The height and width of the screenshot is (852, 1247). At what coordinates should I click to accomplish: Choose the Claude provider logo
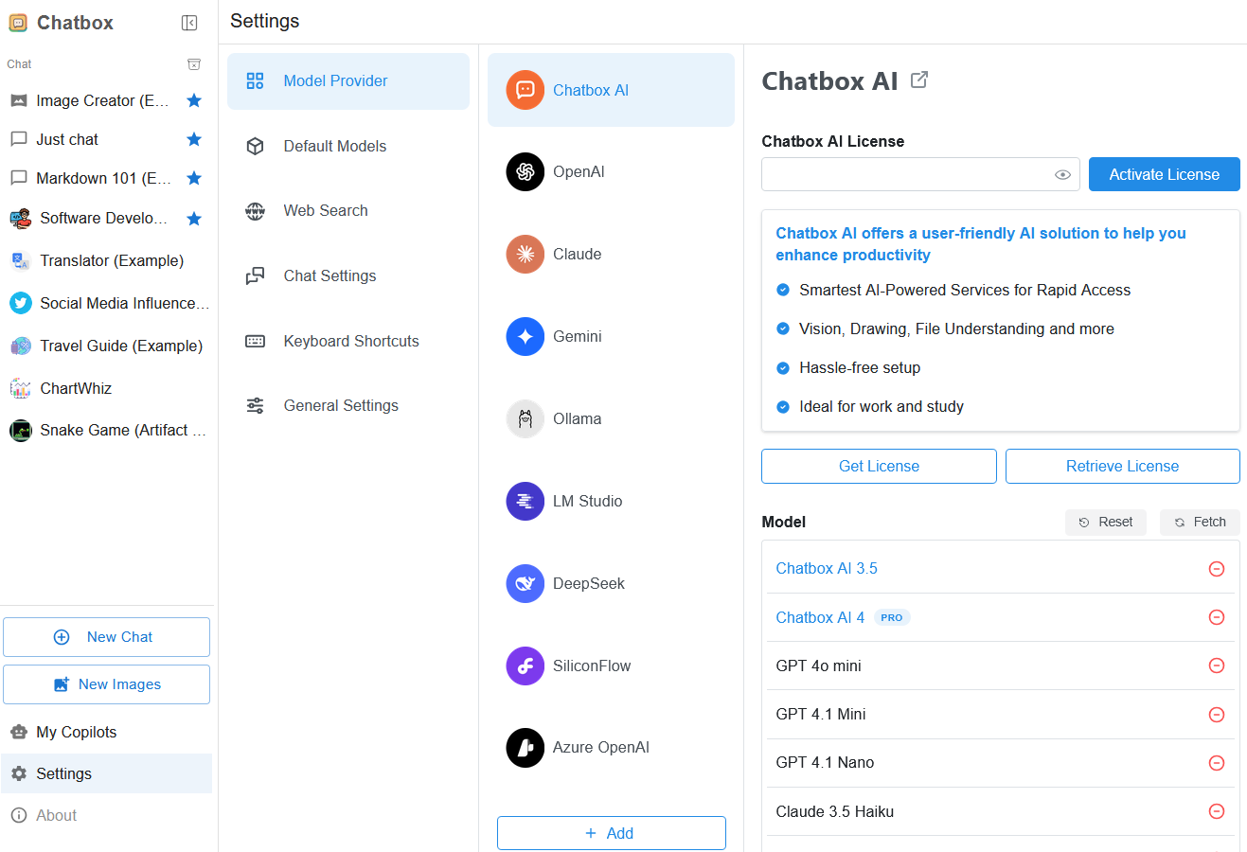(x=525, y=254)
